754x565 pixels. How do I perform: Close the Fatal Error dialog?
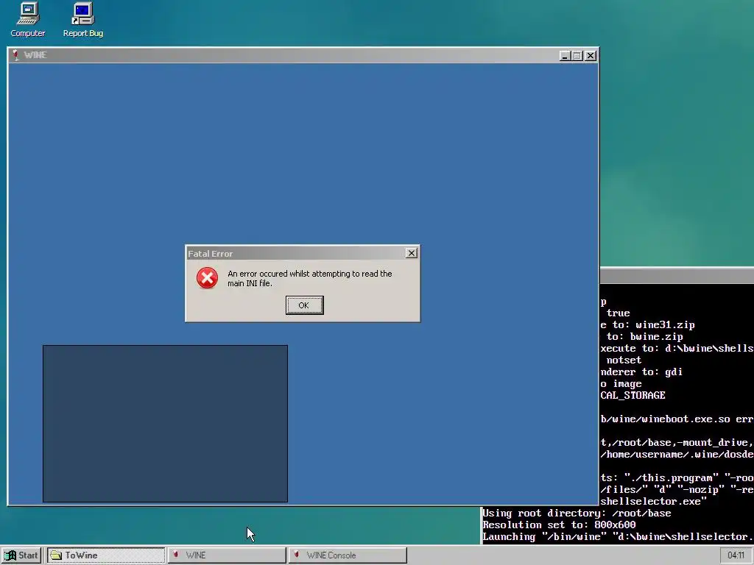pyautogui.click(x=411, y=253)
